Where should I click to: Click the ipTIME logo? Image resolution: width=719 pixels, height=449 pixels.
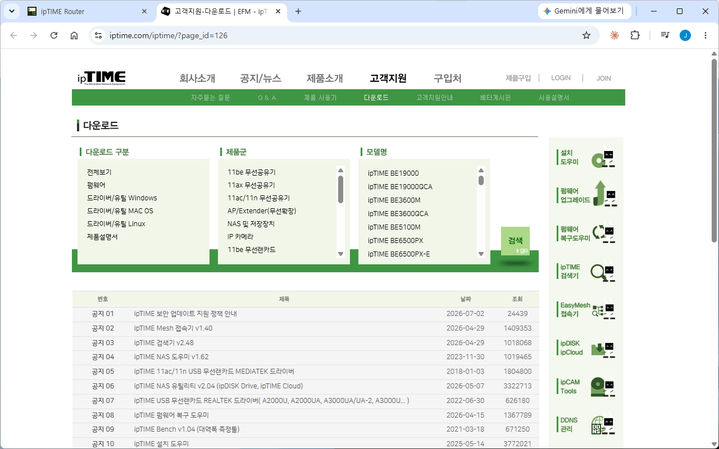(x=102, y=78)
